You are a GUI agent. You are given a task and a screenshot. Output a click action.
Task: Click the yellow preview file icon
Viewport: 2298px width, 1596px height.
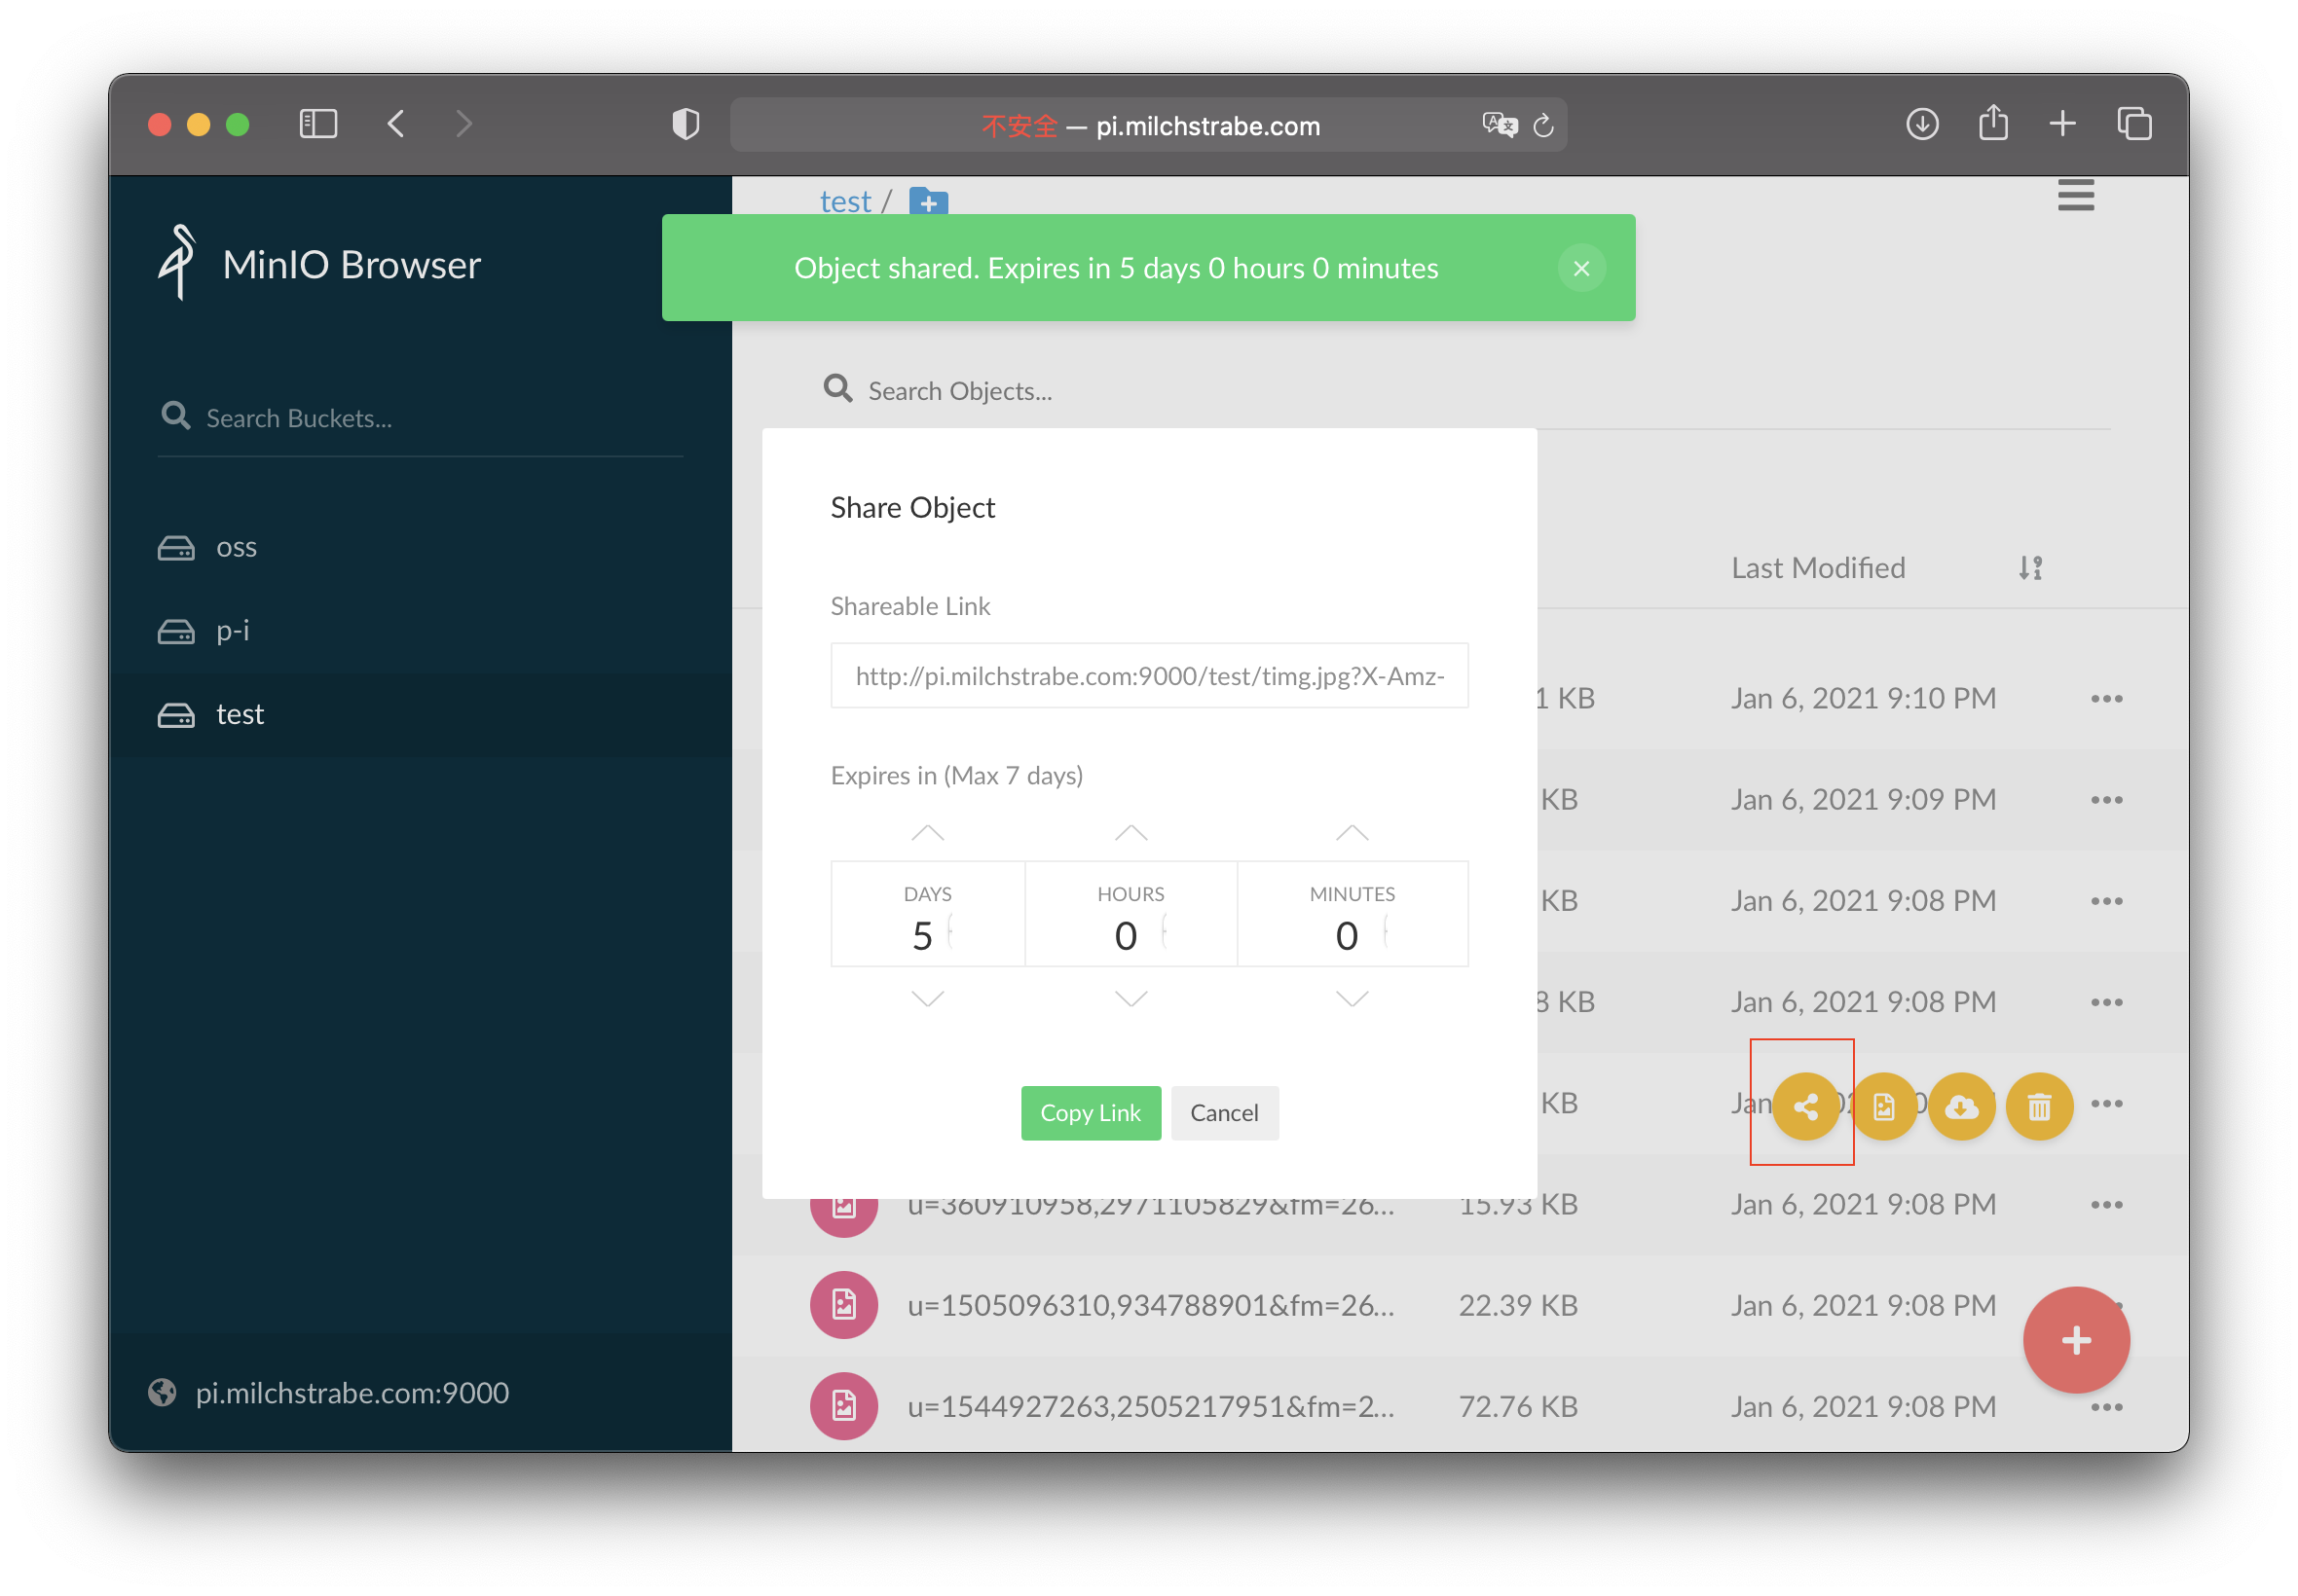(x=1884, y=1106)
